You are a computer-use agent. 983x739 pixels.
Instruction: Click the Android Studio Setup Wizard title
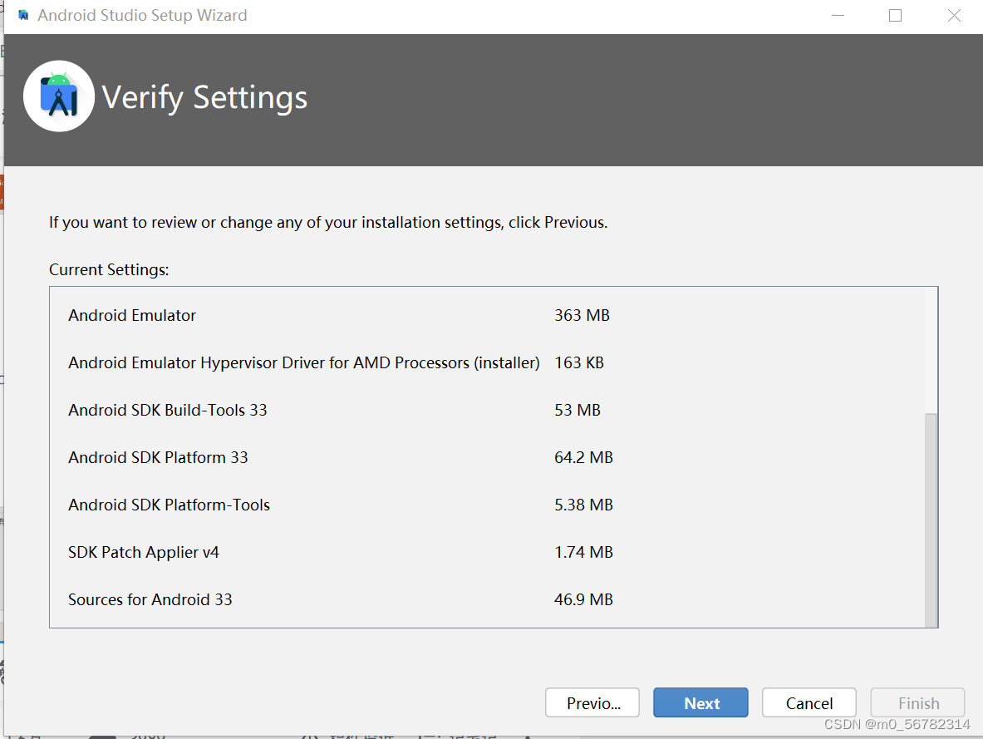pos(142,15)
